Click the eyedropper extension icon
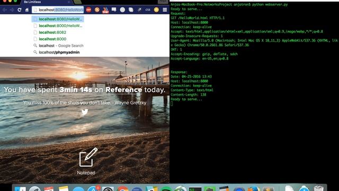Viewport: 339px width, 191px height. click(x=139, y=10)
